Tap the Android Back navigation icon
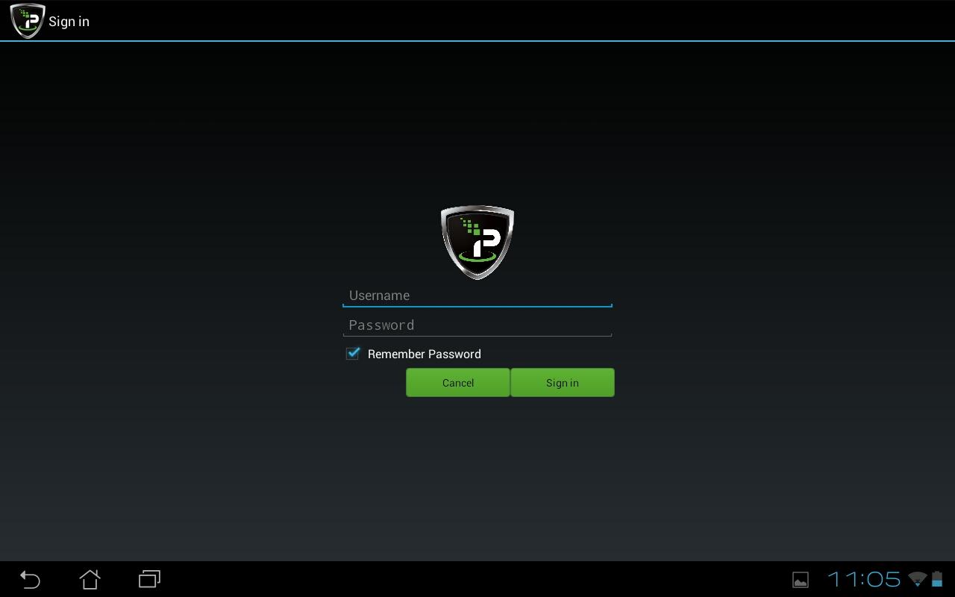The height and width of the screenshot is (597, 955). click(x=30, y=579)
